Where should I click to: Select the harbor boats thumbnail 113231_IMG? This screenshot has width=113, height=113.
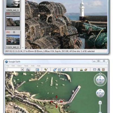[x=13, y=40]
